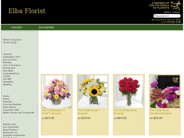This screenshot has height=138, width=184.
Task: Browse Gourmet Baskets
Action: [12, 104]
